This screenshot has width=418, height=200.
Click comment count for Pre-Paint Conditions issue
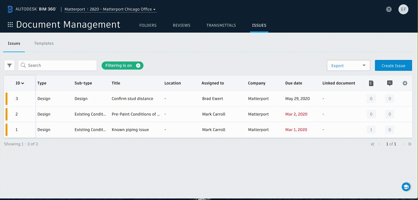tap(390, 114)
